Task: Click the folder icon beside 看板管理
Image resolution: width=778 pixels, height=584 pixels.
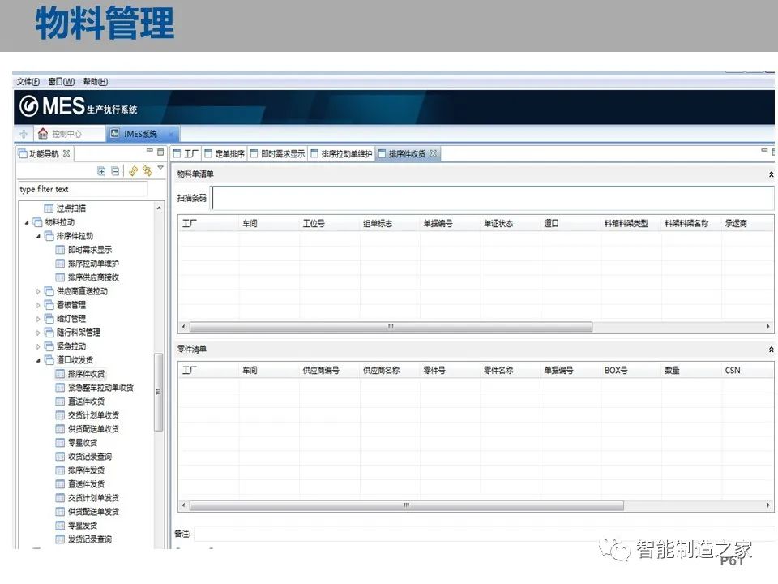Action: [x=49, y=304]
